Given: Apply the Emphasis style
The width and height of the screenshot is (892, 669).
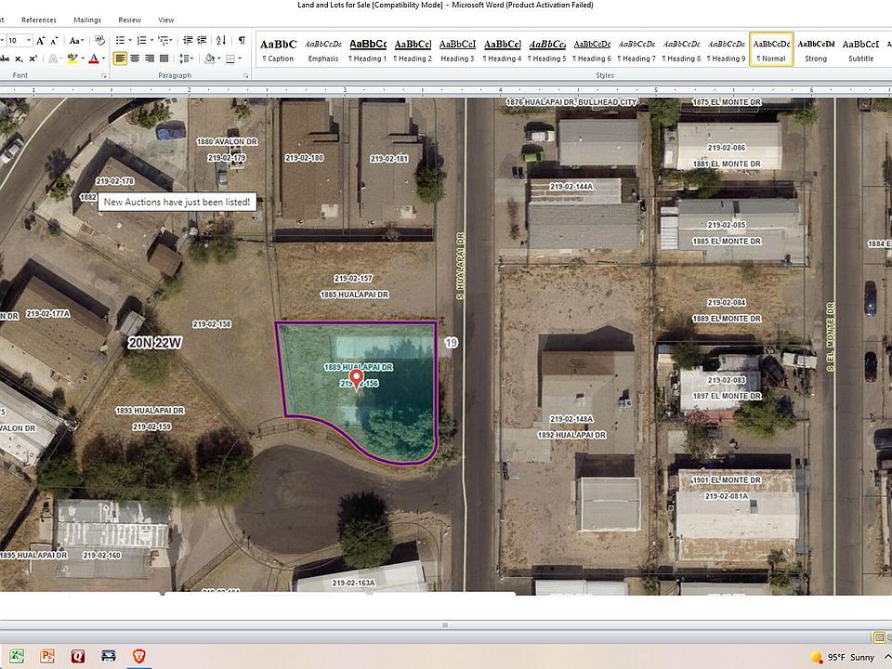Looking at the screenshot, I should pyautogui.click(x=323, y=50).
